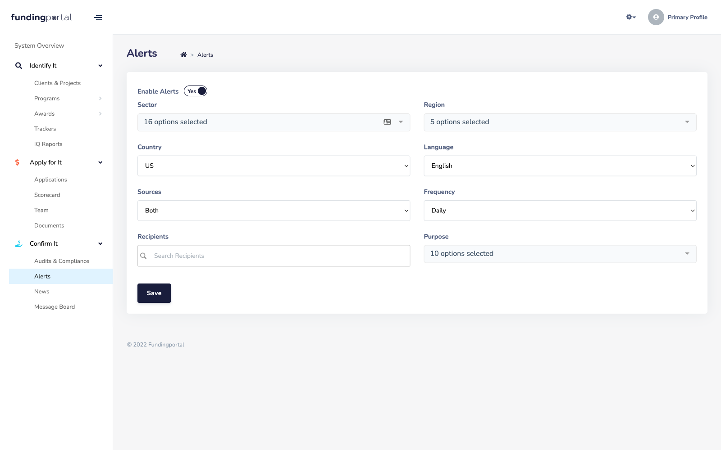Toggle Enable Alerts off
This screenshot has height=450, width=721.
pyautogui.click(x=196, y=91)
